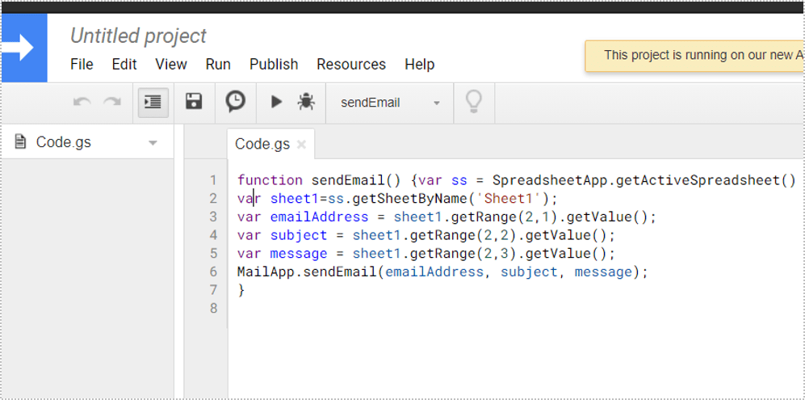Open the sendEmail function dropdown
Viewport: 805px width, 400px height.
pos(390,103)
